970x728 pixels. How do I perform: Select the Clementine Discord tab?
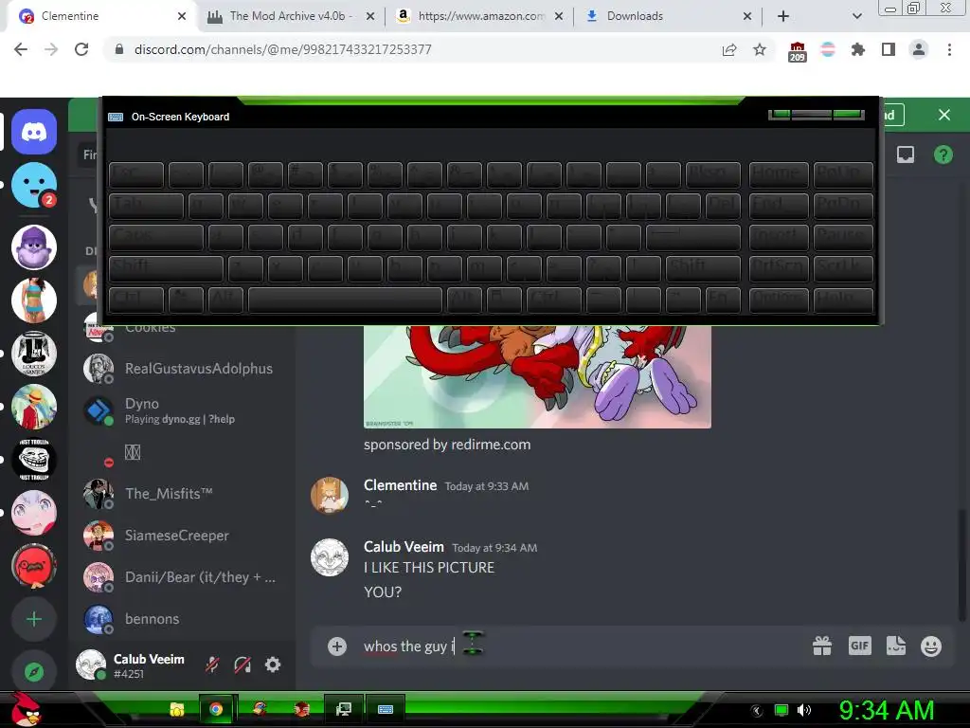102,16
